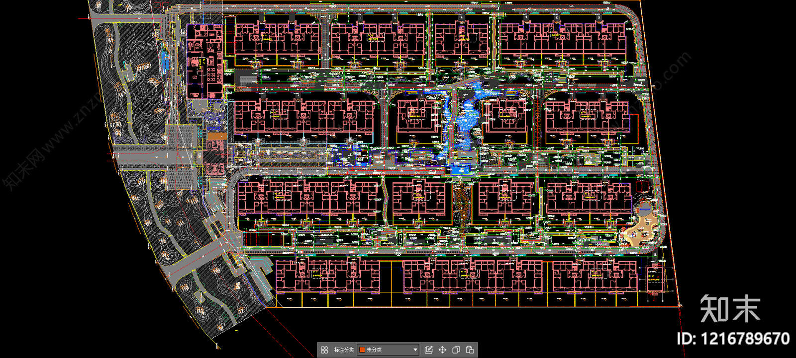Click the 标注分类 label in the toolbar
The height and width of the screenshot is (358, 796).
(x=344, y=350)
